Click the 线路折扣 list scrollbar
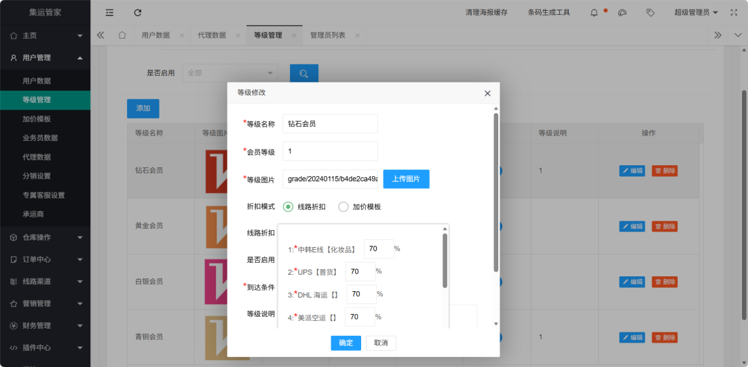The height and width of the screenshot is (367, 748). click(x=445, y=261)
